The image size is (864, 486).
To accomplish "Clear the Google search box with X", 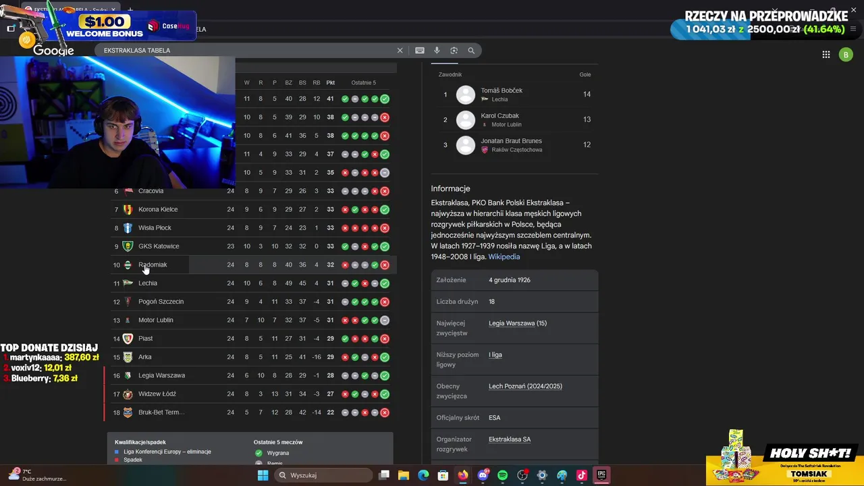I will 400,51.
